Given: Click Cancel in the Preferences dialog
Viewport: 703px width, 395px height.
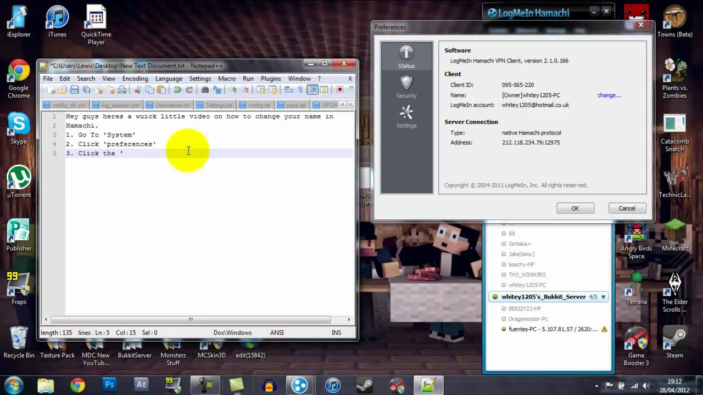Looking at the screenshot, I should tap(627, 208).
